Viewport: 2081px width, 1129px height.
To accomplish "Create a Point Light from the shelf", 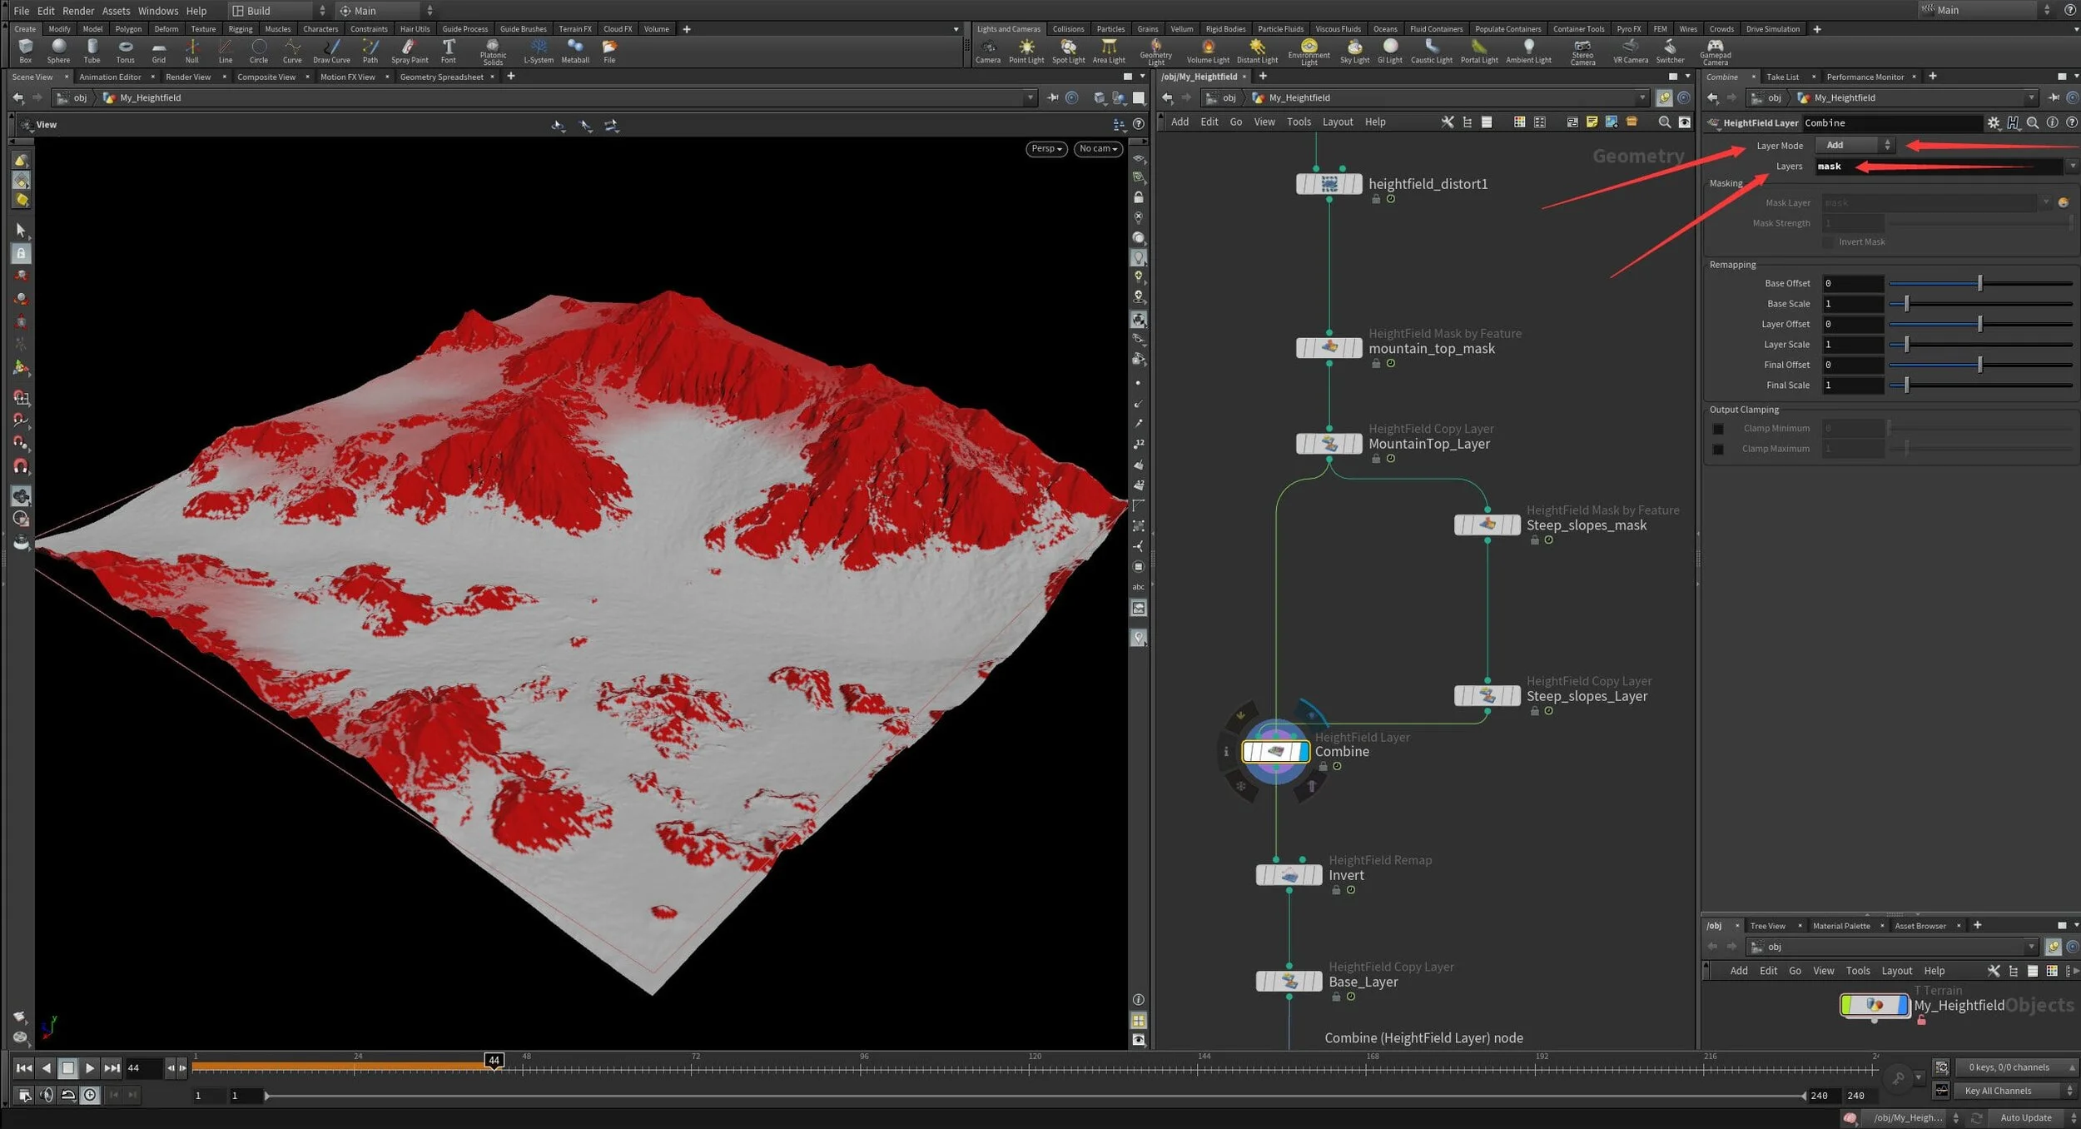I will [x=1028, y=51].
